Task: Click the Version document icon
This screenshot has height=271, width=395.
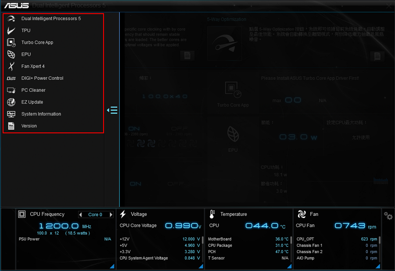Action: click(11, 126)
